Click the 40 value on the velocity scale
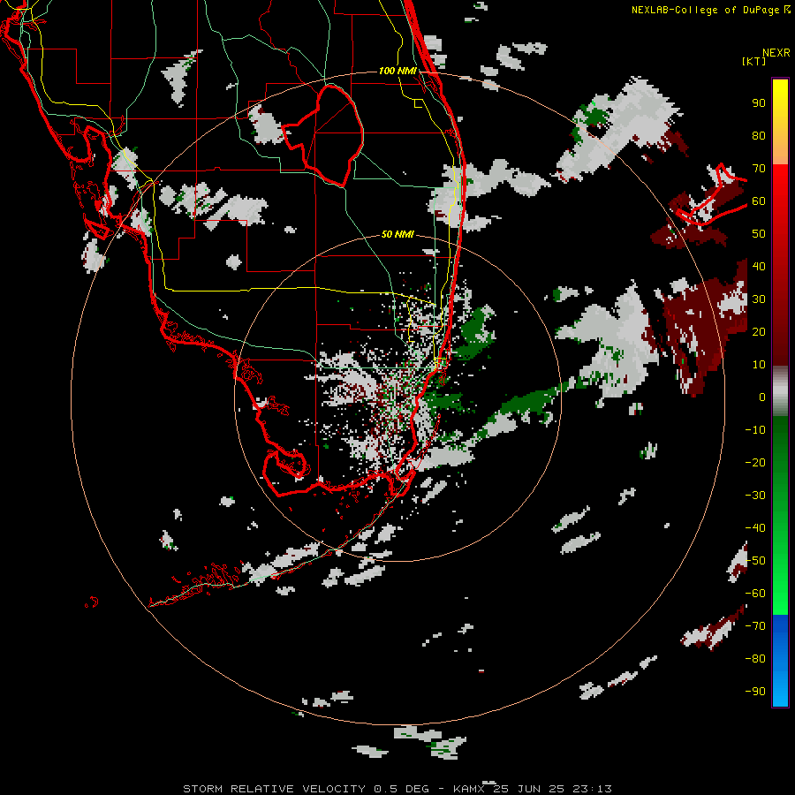 click(759, 266)
